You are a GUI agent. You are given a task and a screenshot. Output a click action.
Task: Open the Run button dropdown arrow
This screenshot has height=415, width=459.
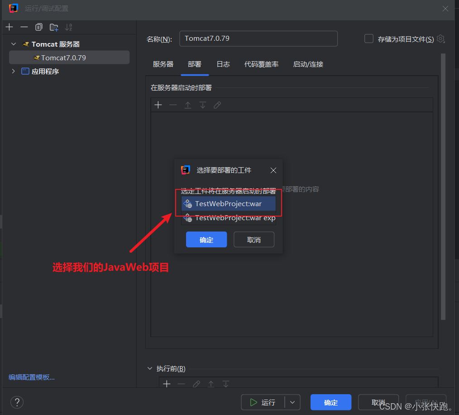(292, 402)
